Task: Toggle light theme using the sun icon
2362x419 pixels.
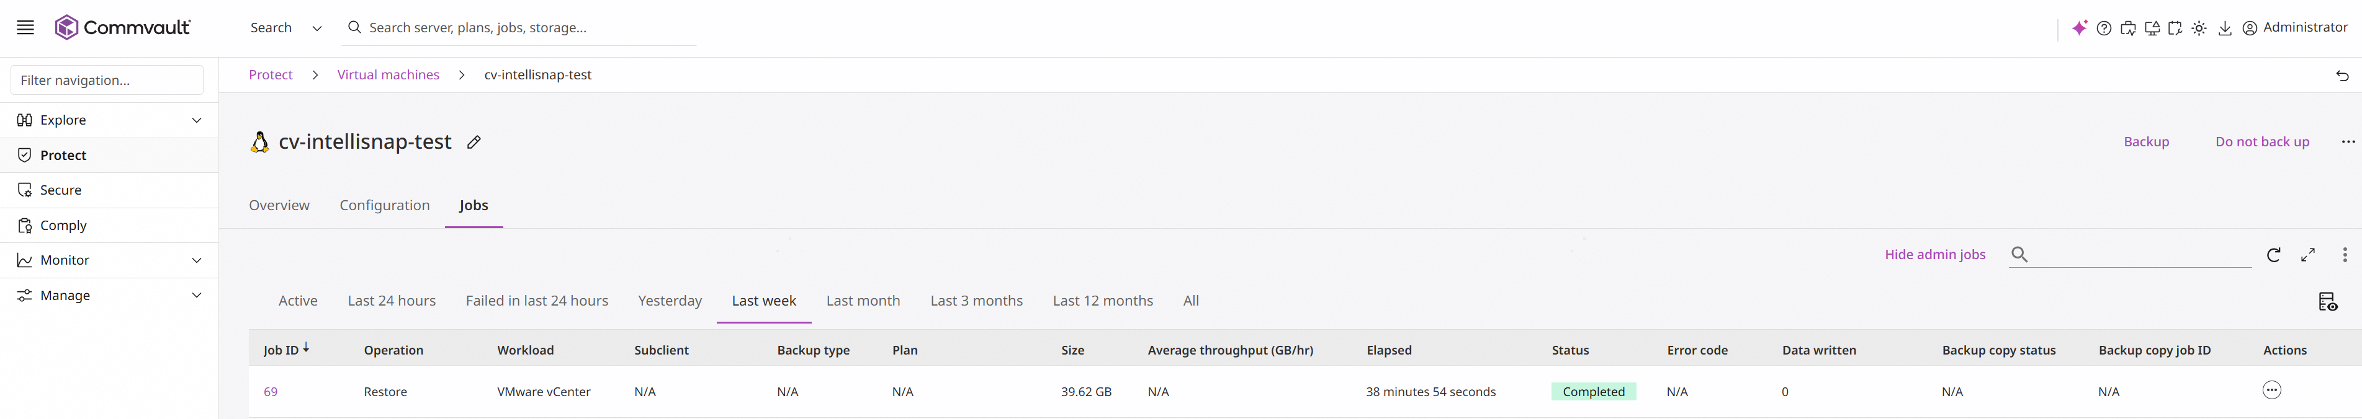Action: coord(2199,29)
